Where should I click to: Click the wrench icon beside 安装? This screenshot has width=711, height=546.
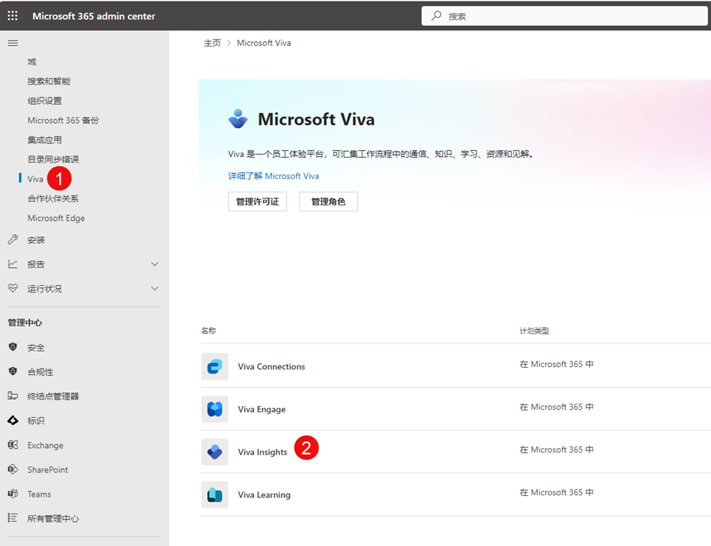[x=13, y=239]
